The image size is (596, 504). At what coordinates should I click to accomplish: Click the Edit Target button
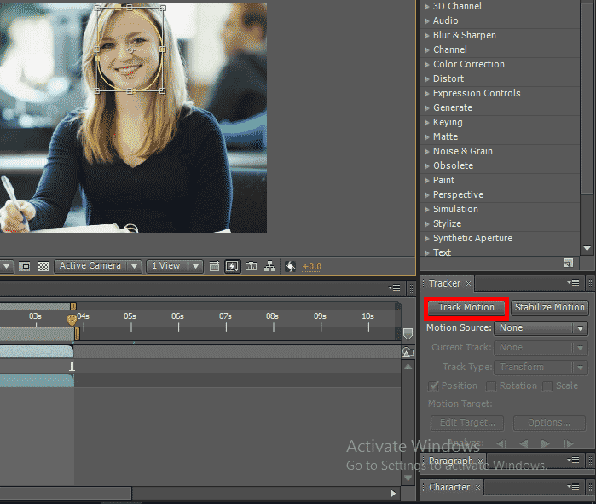(467, 423)
